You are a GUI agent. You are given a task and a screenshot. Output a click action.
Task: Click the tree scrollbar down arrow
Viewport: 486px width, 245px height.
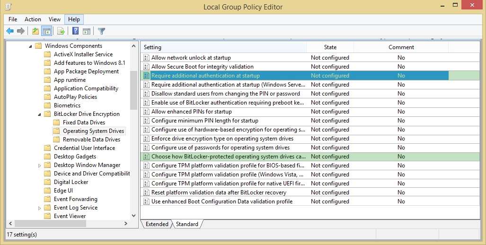133,216
